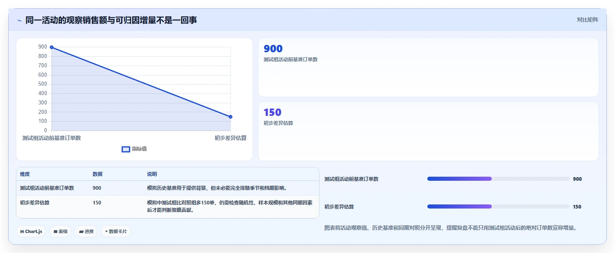Click table cell 初步差异估算
The height and width of the screenshot is (253, 615).
coord(35,203)
